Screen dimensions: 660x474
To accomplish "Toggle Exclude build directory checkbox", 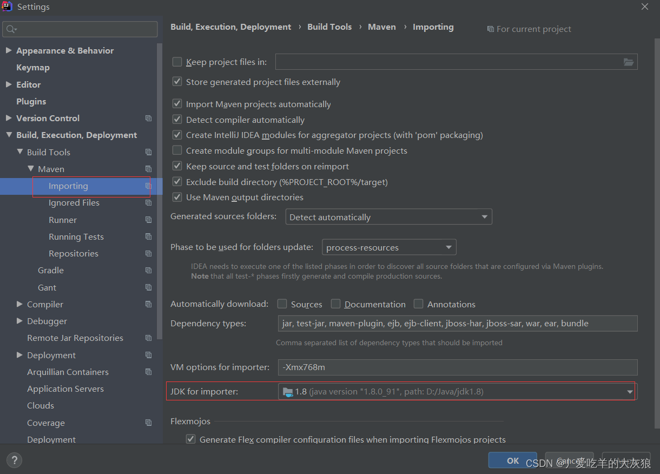I will coord(177,182).
